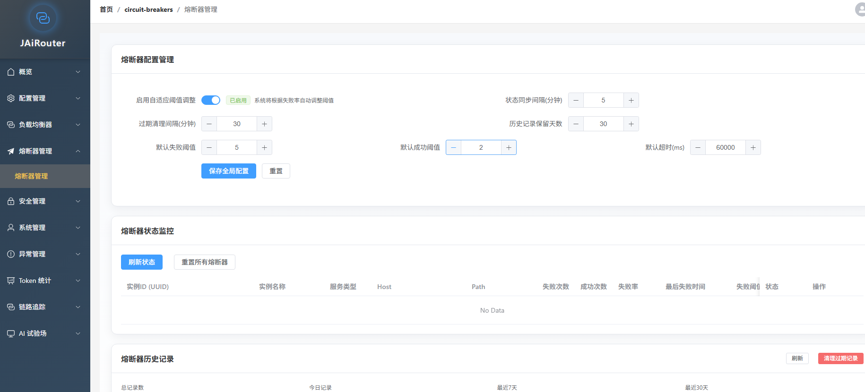The height and width of the screenshot is (392, 865).
Task: Click the 状态同步间隔 input field
Action: (x=603, y=100)
